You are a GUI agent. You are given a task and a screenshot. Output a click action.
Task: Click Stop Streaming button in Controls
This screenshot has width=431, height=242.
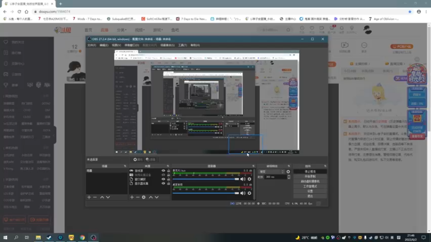[310, 172]
